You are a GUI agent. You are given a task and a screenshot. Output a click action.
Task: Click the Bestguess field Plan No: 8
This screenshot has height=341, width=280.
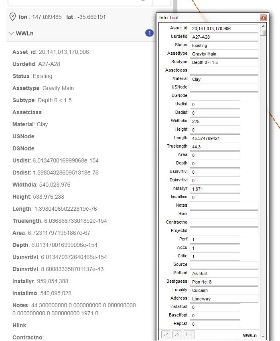click(x=224, y=282)
